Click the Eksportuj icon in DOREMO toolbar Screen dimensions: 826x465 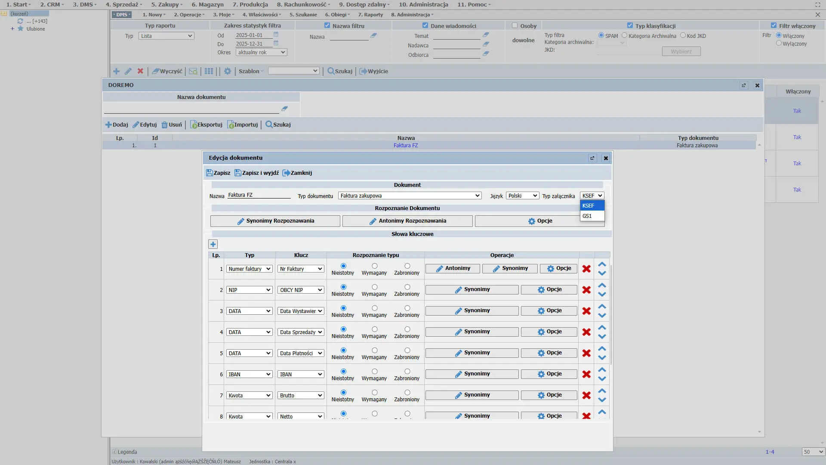click(194, 125)
